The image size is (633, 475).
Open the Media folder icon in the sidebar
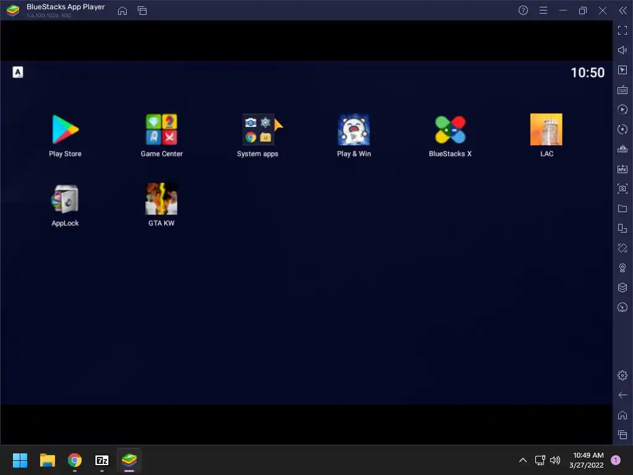coord(622,208)
